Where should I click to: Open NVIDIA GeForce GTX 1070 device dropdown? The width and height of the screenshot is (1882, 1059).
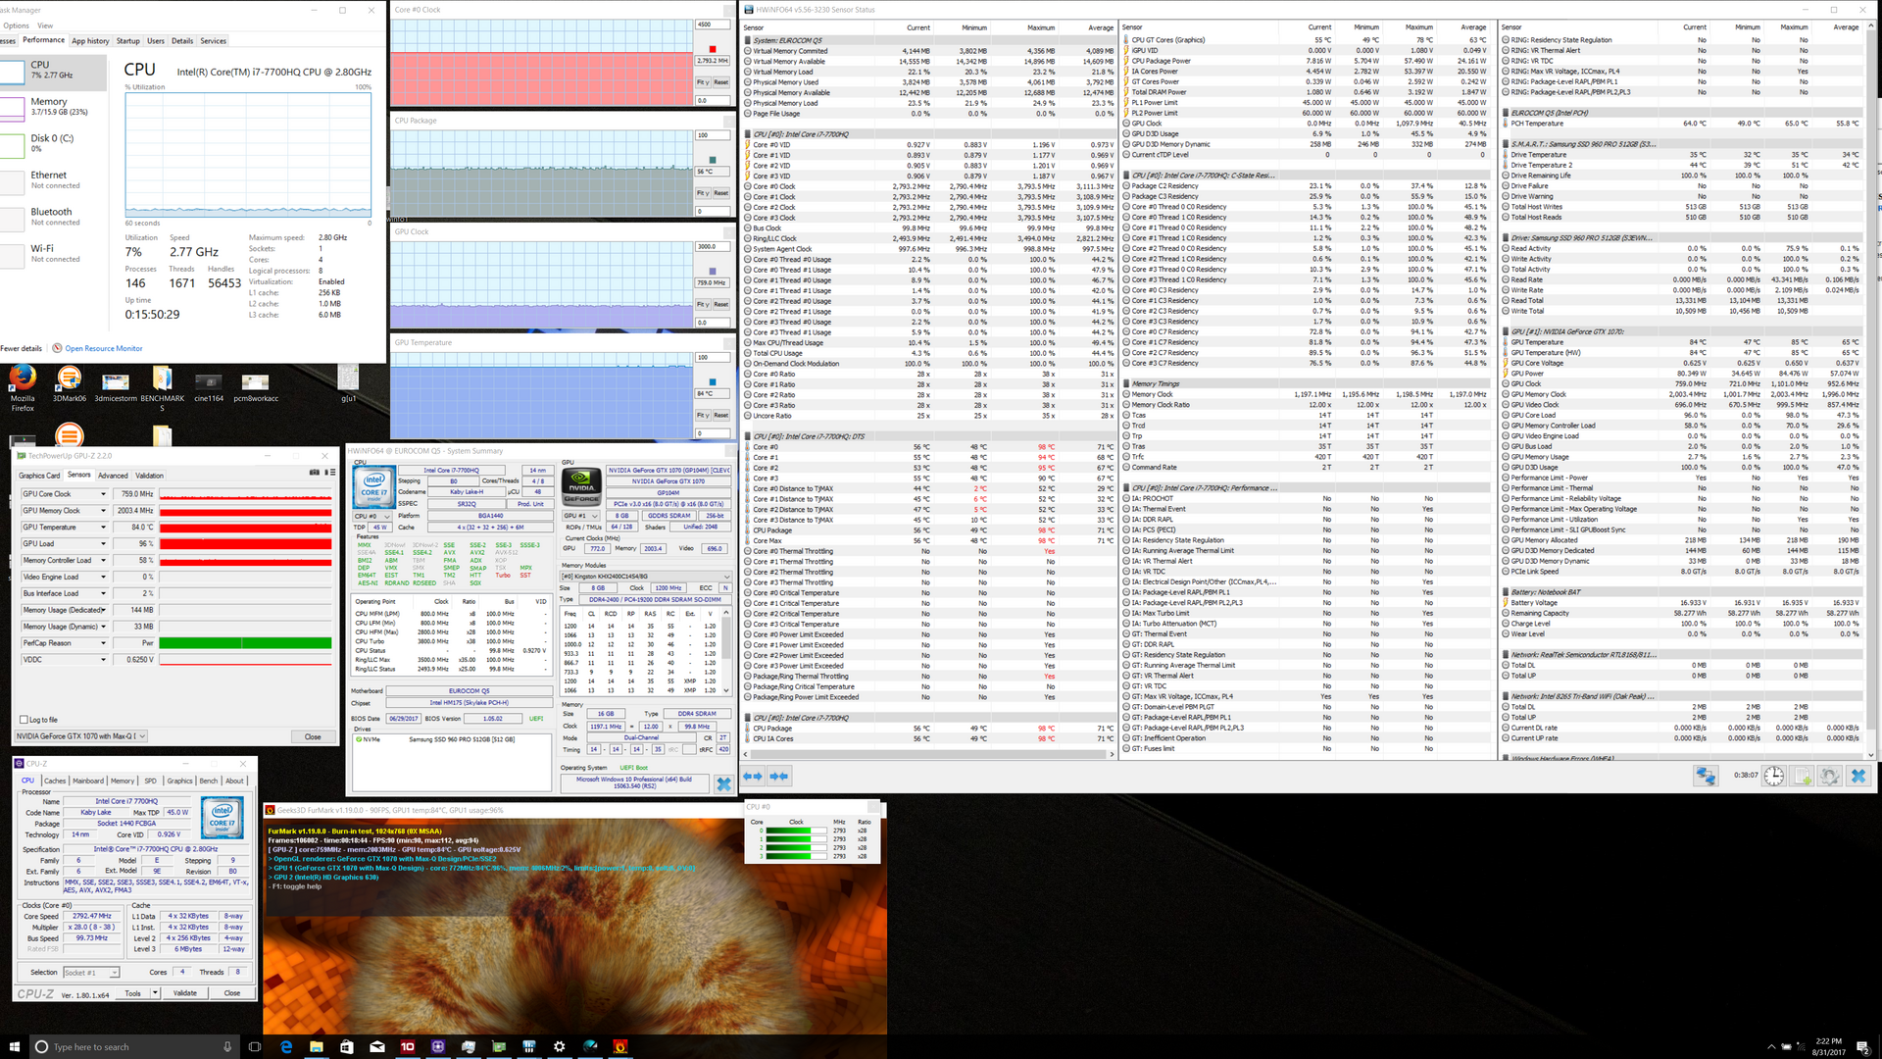(142, 736)
